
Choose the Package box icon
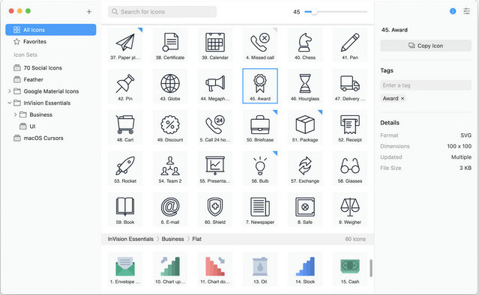(305, 127)
